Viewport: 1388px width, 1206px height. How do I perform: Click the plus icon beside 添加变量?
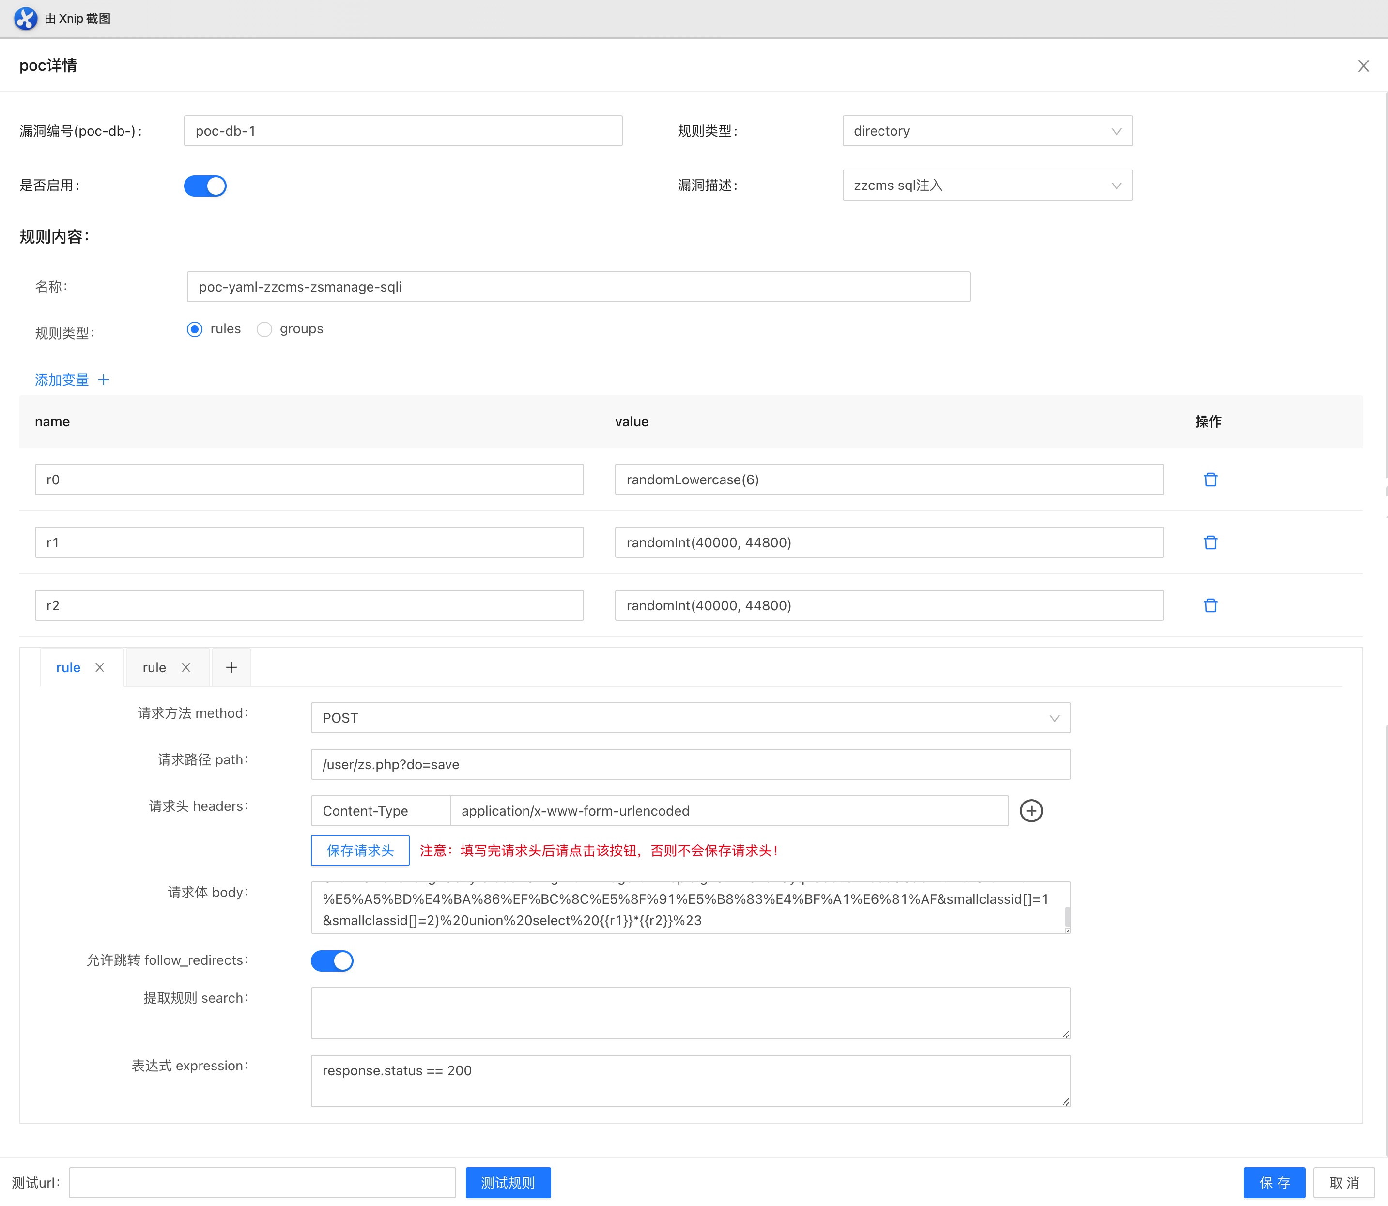click(x=104, y=380)
